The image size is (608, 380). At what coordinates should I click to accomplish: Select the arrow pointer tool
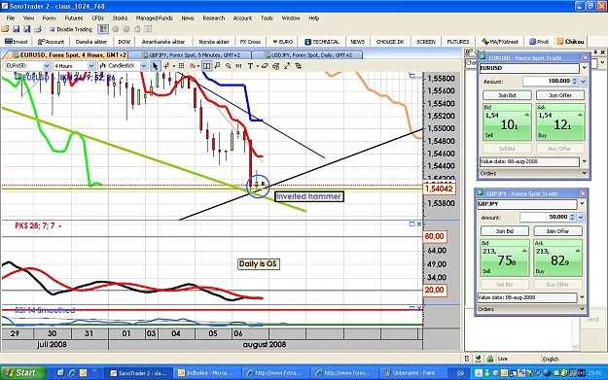(x=155, y=66)
